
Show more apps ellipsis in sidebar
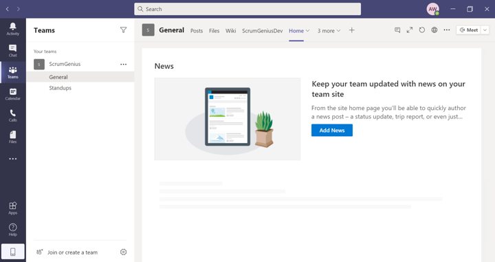pos(12,159)
